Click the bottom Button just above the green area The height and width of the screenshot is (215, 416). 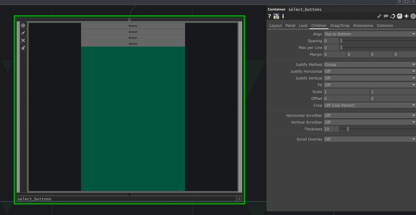pos(133,44)
